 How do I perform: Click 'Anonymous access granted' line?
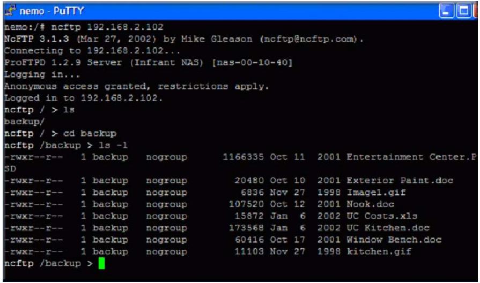137,86
